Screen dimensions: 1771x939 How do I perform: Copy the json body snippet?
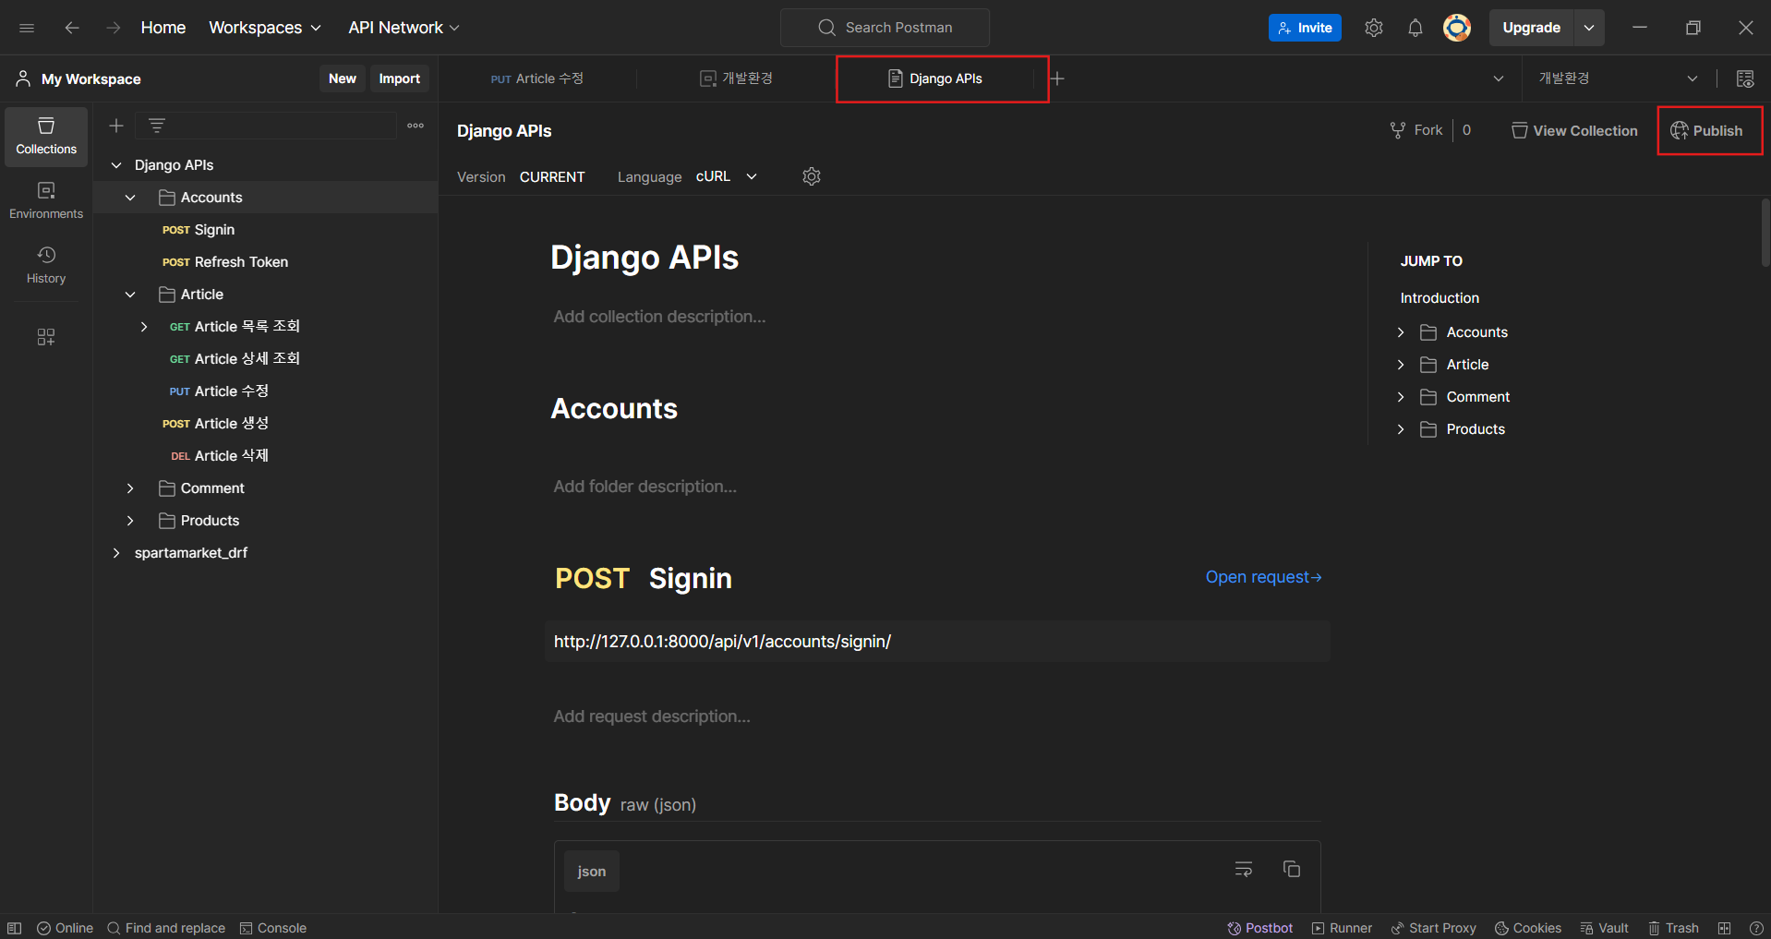point(1292,869)
